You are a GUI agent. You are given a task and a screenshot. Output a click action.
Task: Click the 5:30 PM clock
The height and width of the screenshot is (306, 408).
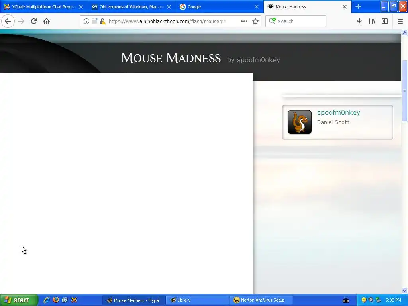click(x=393, y=300)
